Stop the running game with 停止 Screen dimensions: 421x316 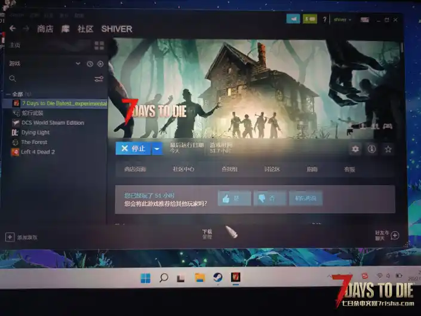tap(133, 149)
